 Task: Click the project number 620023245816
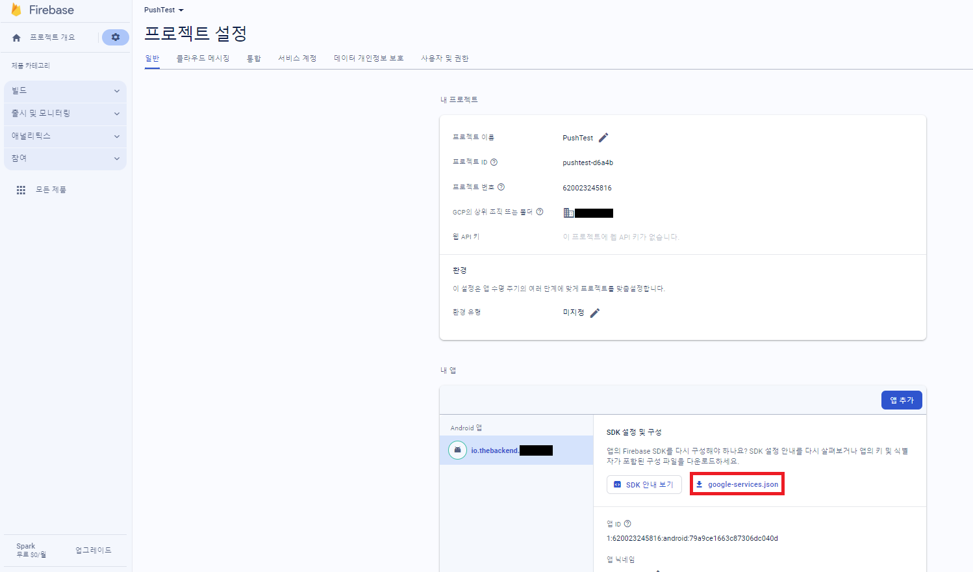point(587,188)
